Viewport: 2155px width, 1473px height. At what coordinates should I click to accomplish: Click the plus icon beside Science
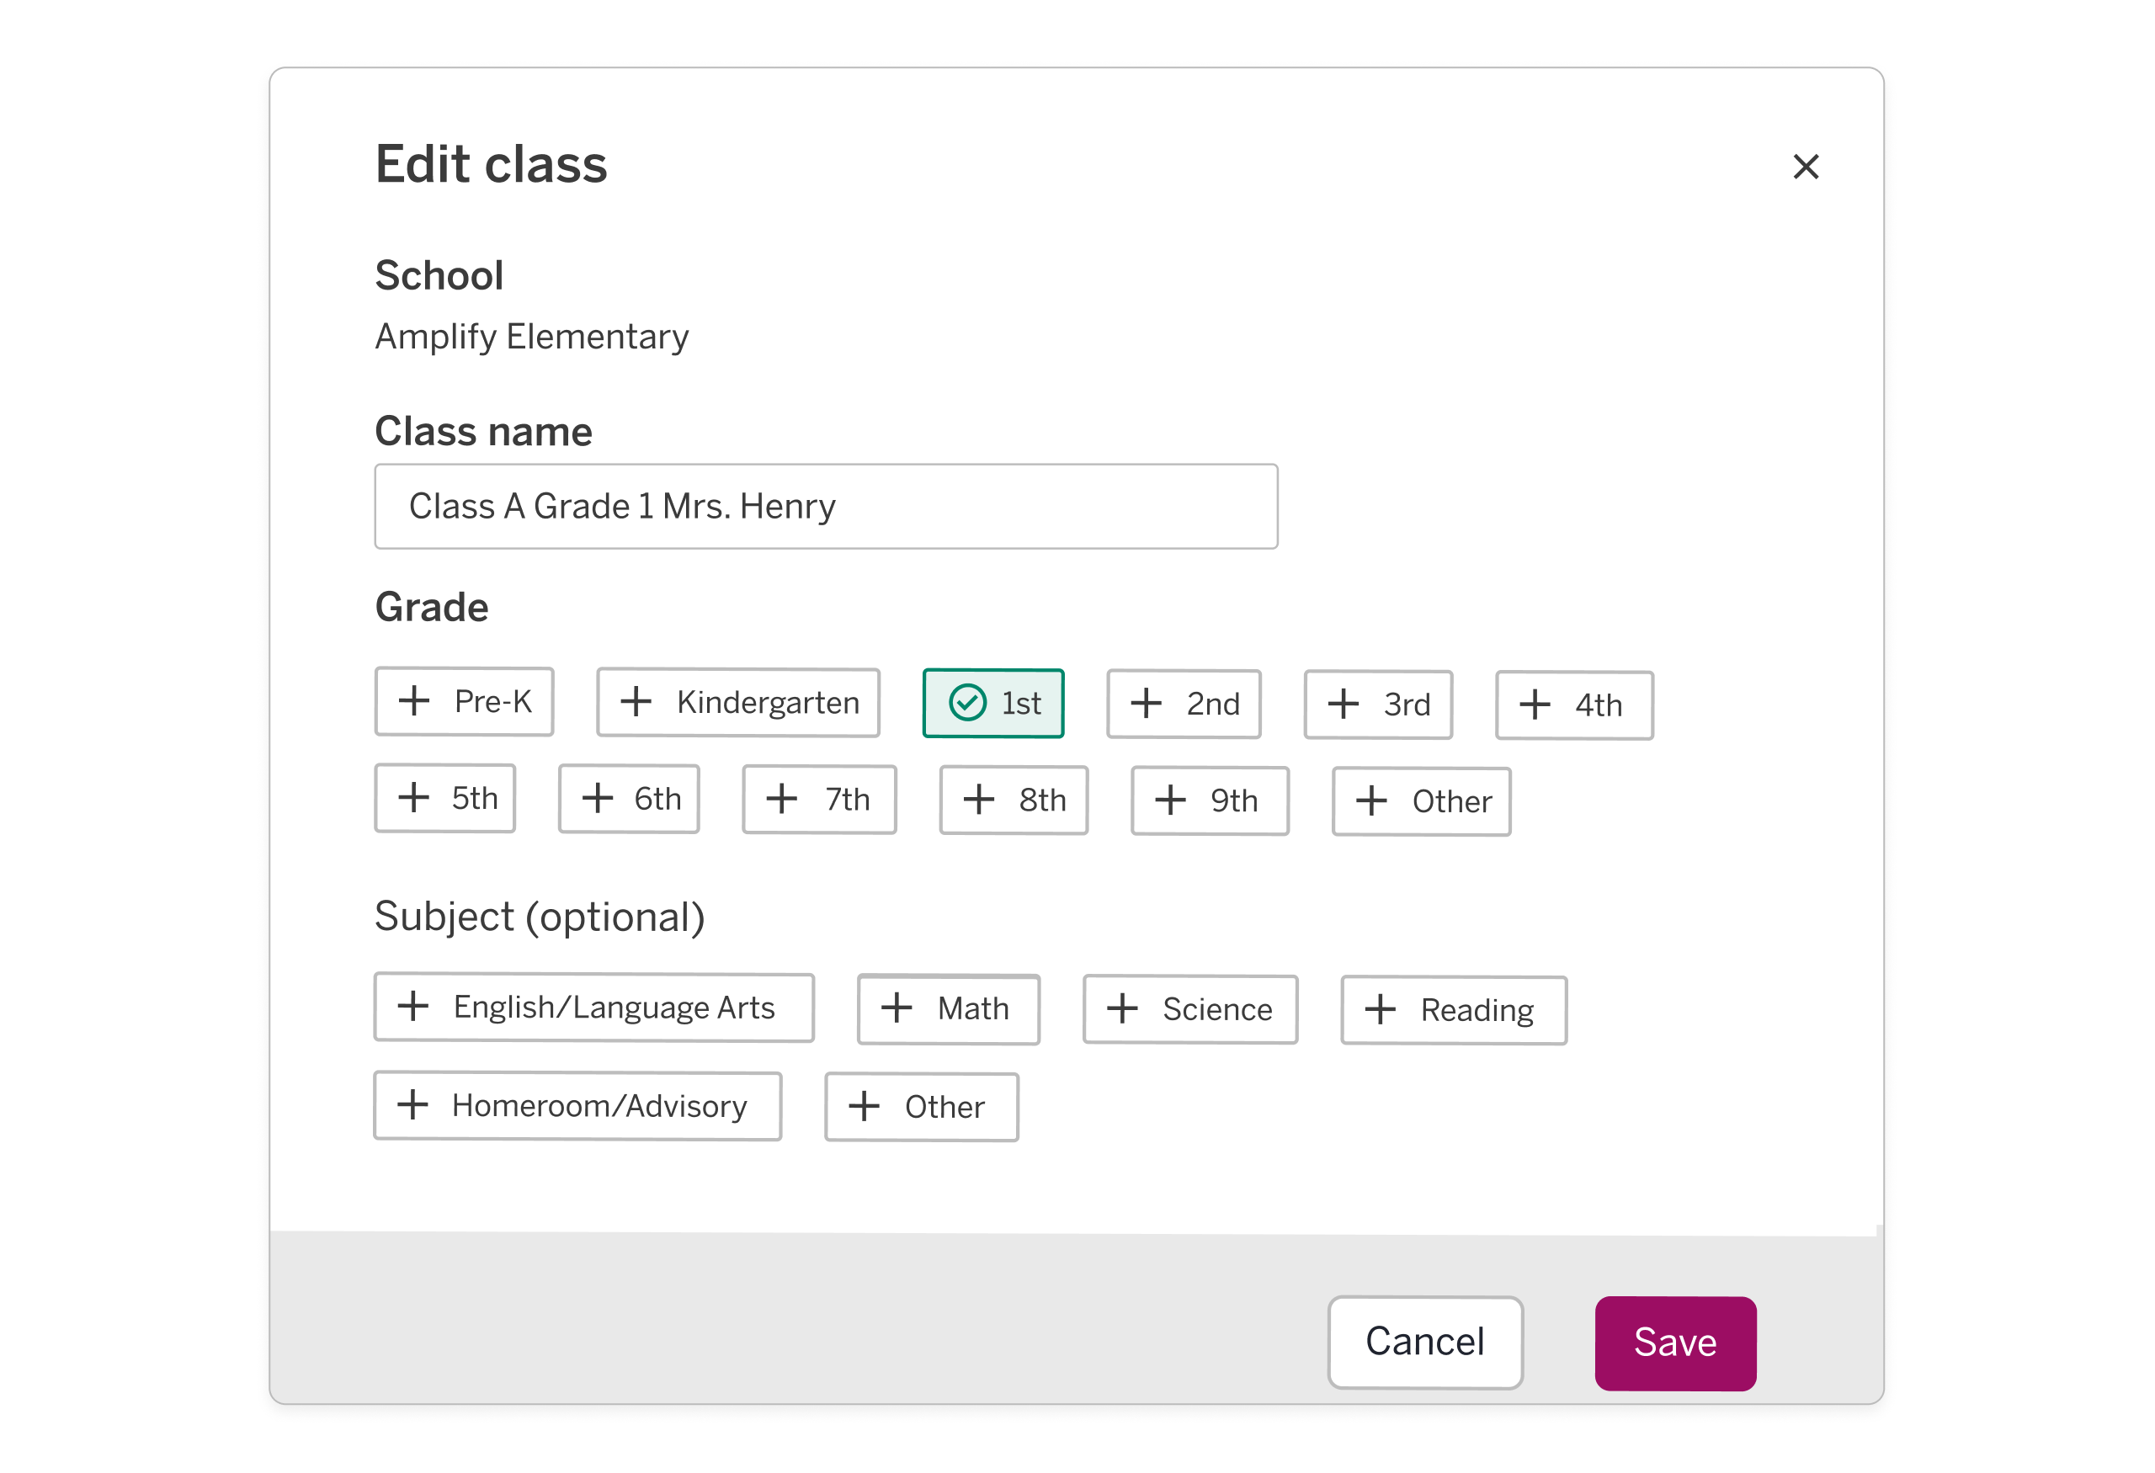1123,1008
